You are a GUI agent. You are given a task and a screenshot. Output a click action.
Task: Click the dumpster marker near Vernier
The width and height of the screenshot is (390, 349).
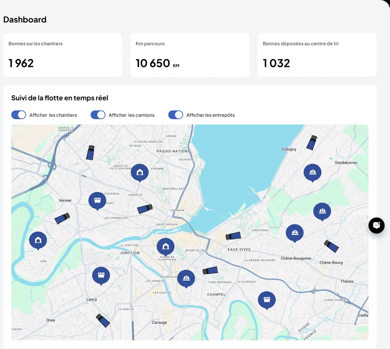[x=97, y=201]
